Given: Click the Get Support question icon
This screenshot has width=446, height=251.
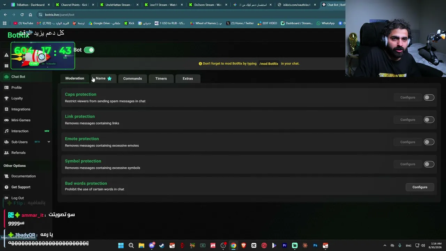Looking at the screenshot, I should tap(6, 187).
